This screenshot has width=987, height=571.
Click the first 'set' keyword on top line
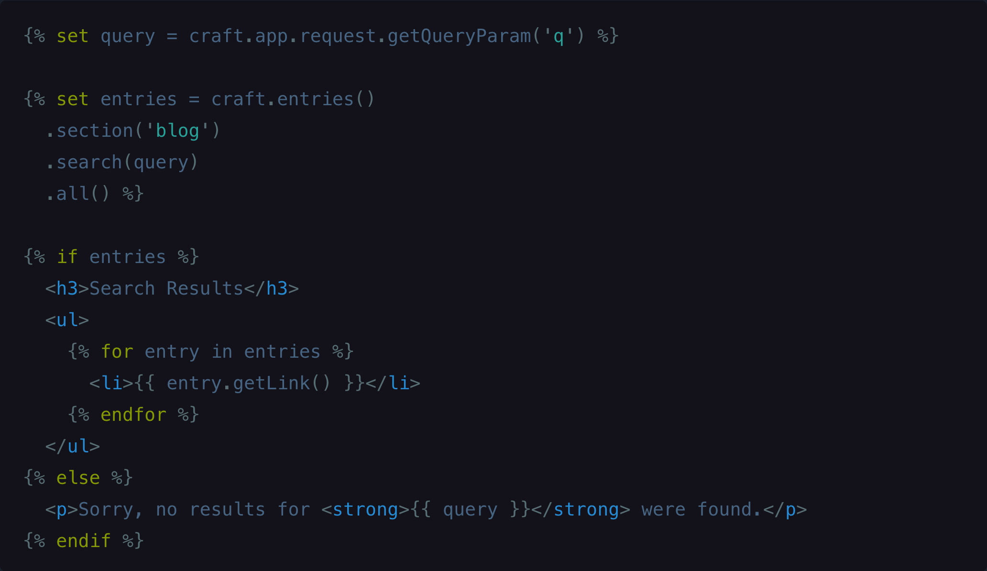coord(73,36)
